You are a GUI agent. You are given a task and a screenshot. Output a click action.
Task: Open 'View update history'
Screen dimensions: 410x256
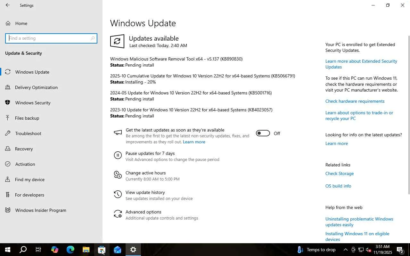coord(145,192)
